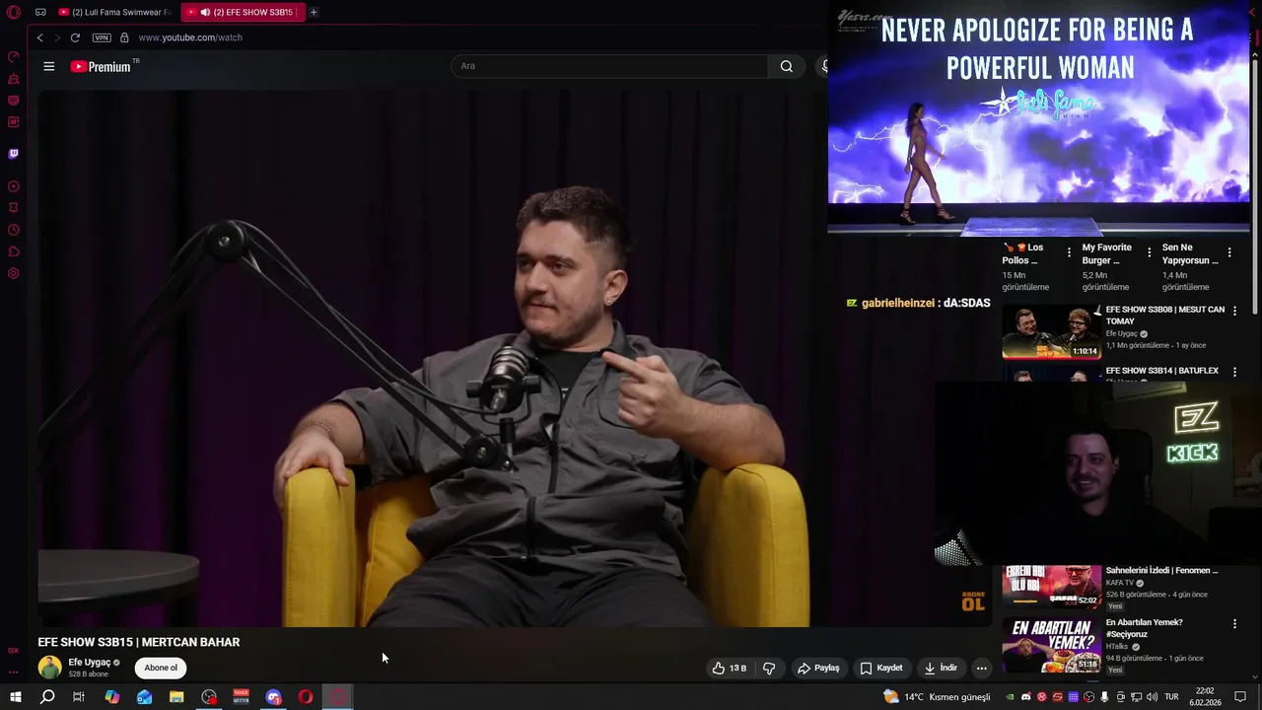Open options for My Favorite Burger video

coord(1149,252)
